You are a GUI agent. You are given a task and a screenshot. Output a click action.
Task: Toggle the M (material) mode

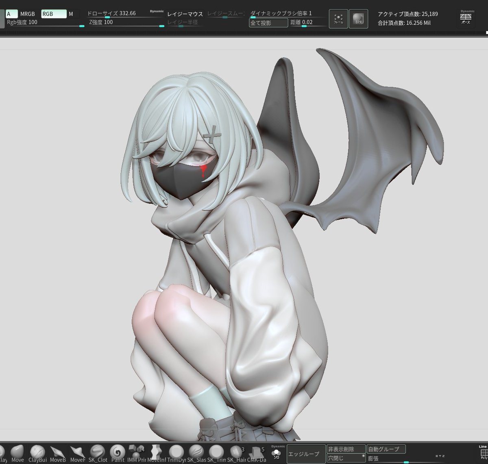coord(73,14)
